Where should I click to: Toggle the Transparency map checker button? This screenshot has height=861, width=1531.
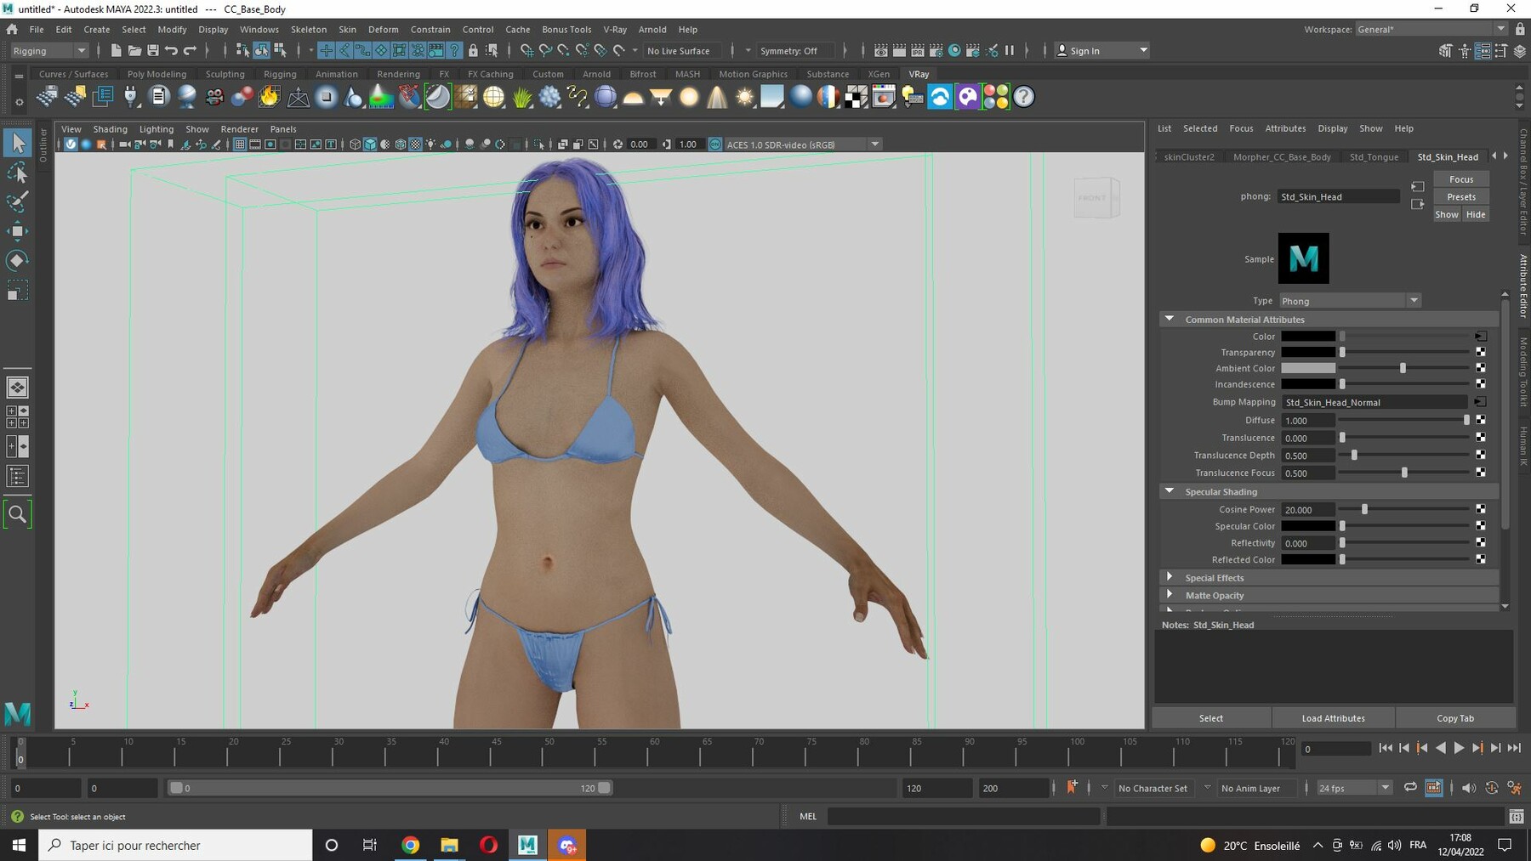[1481, 352]
